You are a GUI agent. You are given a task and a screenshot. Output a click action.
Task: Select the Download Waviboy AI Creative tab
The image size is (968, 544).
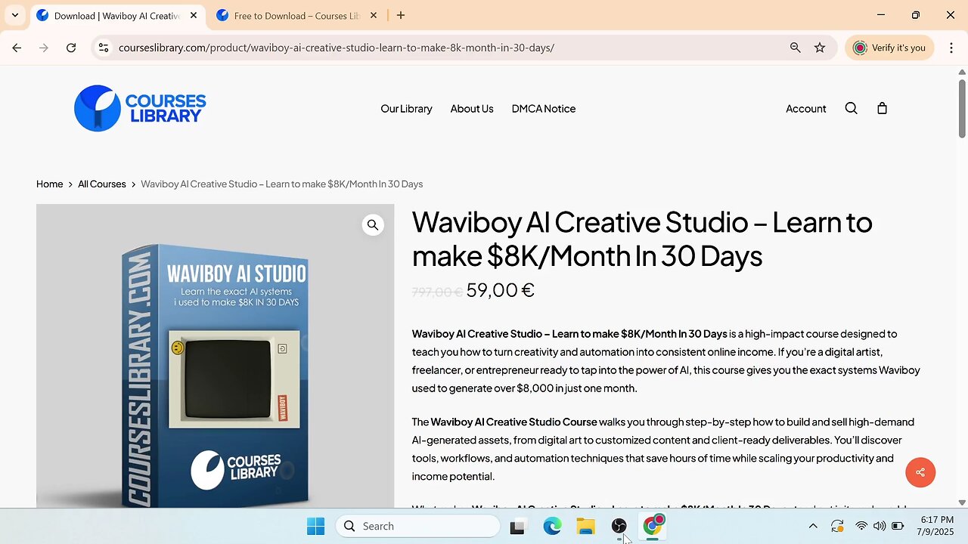[116, 16]
